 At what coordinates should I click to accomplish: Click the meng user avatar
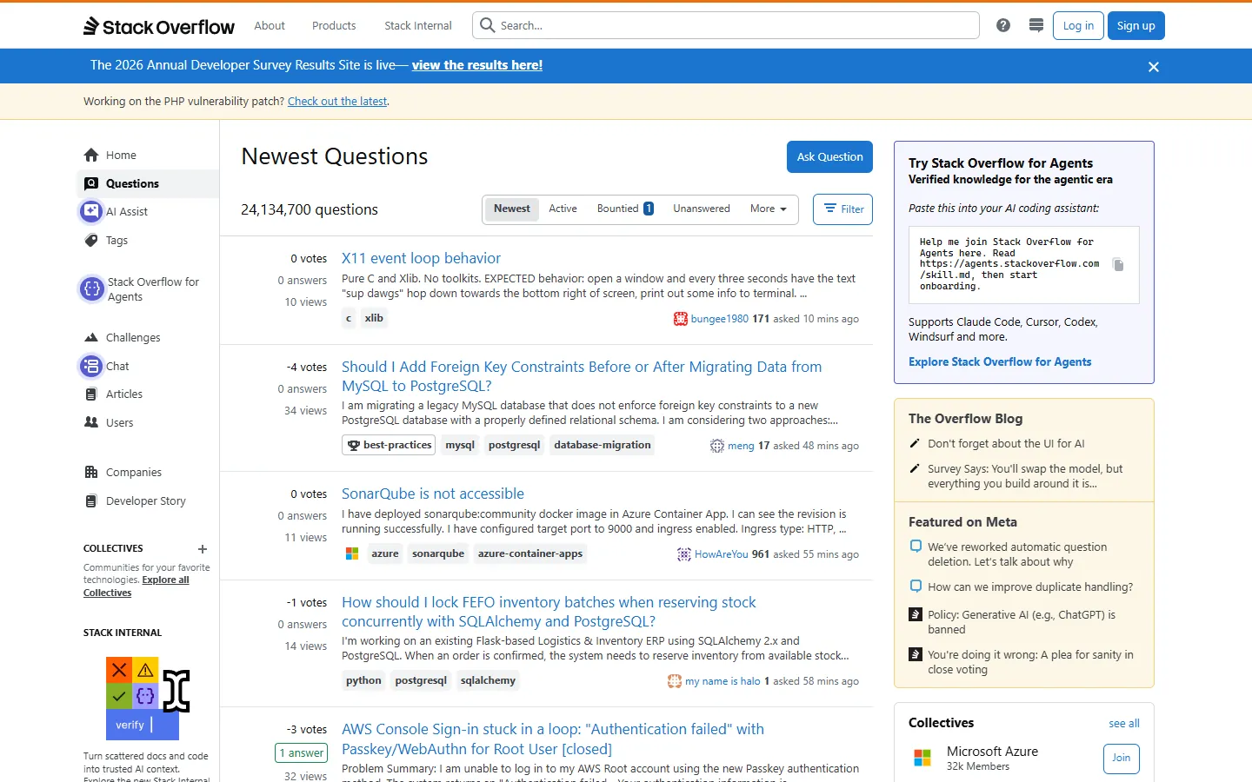click(x=717, y=446)
